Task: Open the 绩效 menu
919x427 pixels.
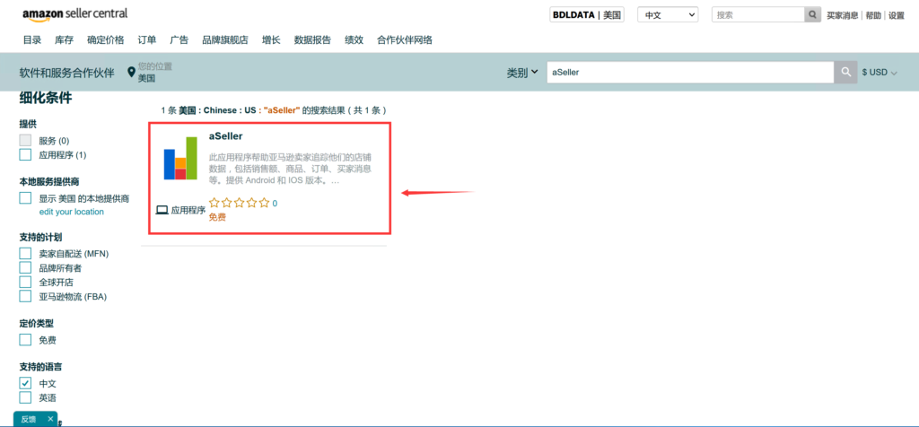Action: (354, 39)
